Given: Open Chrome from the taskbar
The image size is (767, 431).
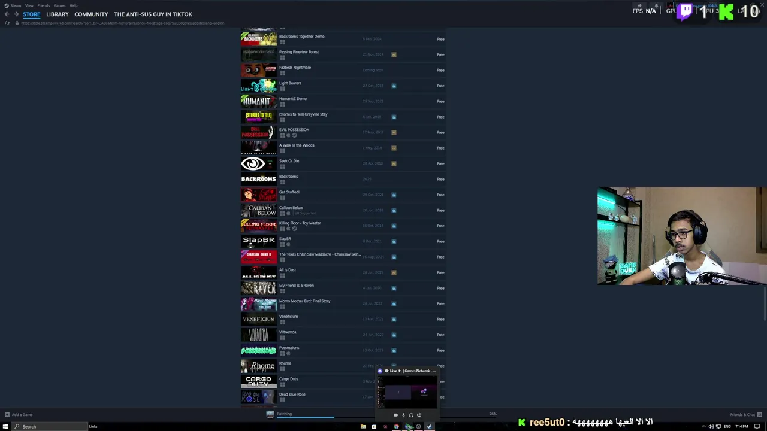Looking at the screenshot, I should click(396, 426).
